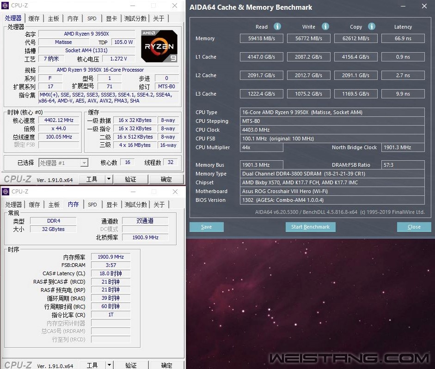The image size is (435, 369).
Task: Switch to 缓存 tab in top CPU-Z window
Action: [x=34, y=18]
